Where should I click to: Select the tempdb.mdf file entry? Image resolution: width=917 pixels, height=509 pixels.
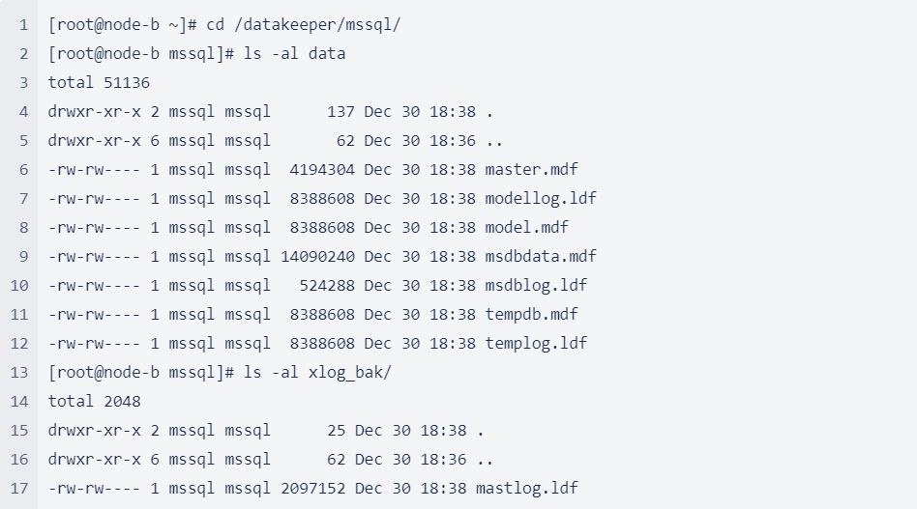coord(531,315)
